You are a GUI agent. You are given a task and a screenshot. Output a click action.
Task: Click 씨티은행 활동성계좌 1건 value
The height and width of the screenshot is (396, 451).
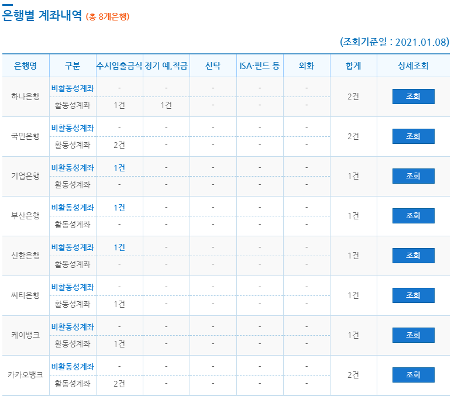click(119, 304)
